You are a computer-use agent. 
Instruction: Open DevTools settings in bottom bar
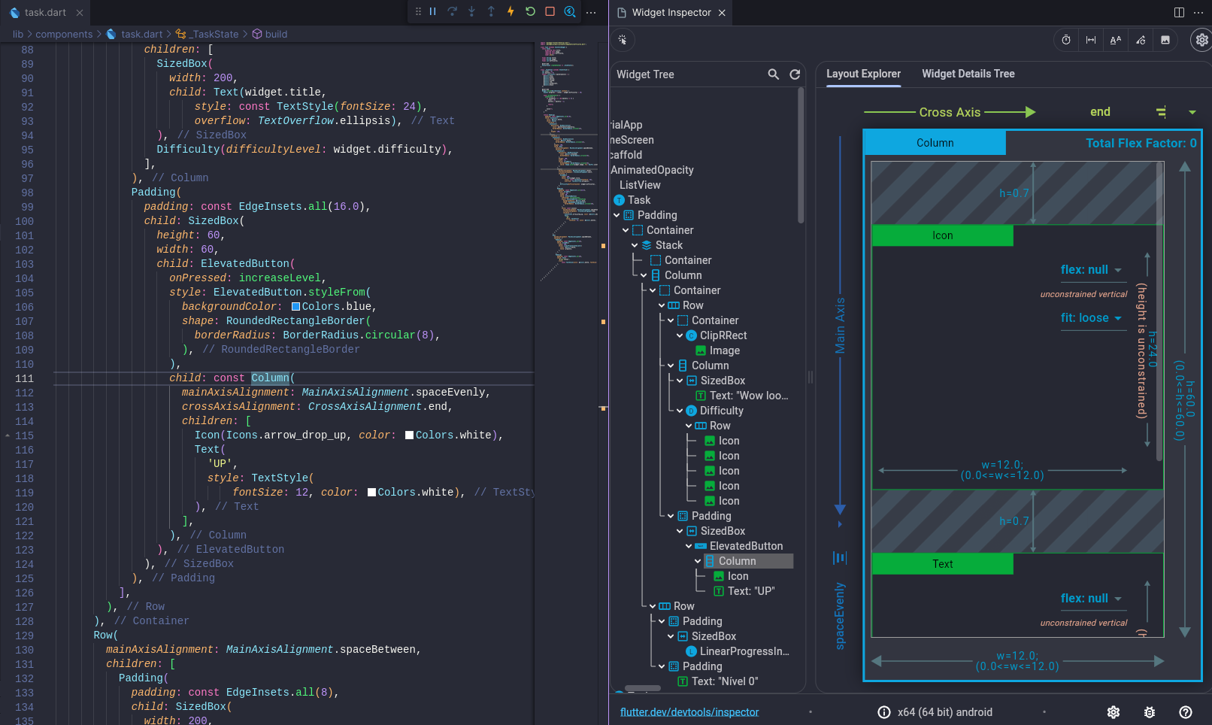[x=1114, y=712]
